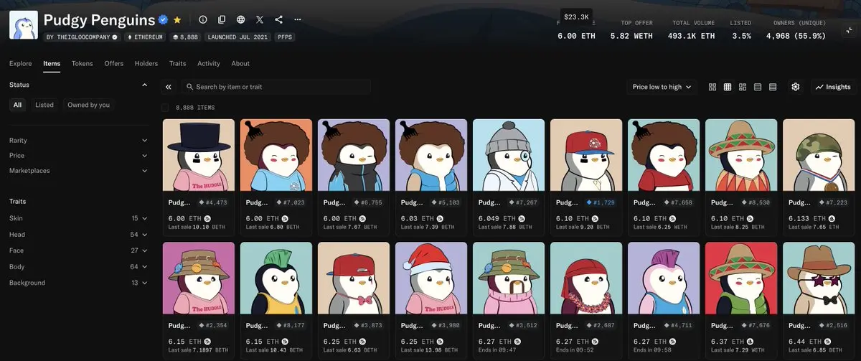Click the copy icon in the header

[222, 20]
